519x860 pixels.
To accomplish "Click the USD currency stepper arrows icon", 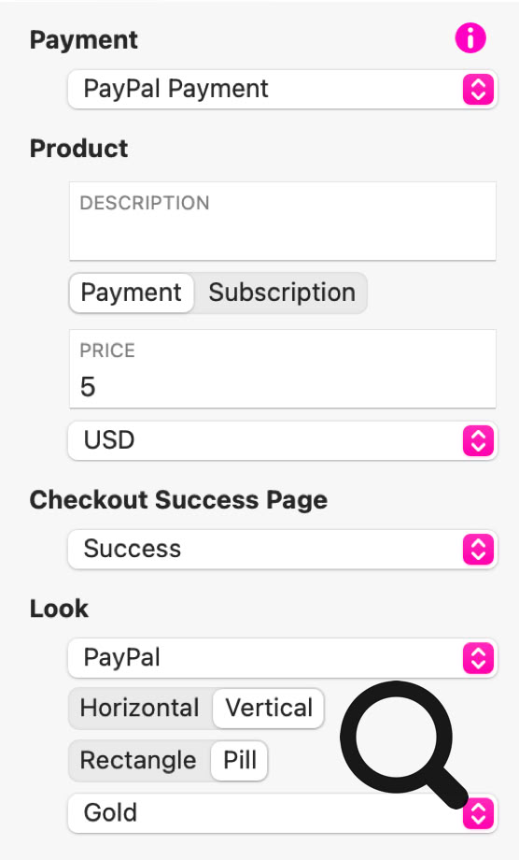I will click(479, 440).
